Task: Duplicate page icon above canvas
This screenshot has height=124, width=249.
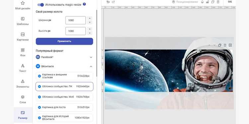Action: click(x=220, y=45)
